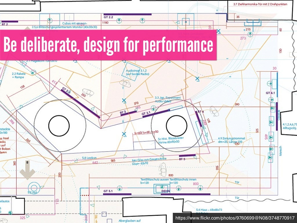Click the '4.9 Zeitungstrommel' label
This screenshot has width=297, height=223.
232,139
